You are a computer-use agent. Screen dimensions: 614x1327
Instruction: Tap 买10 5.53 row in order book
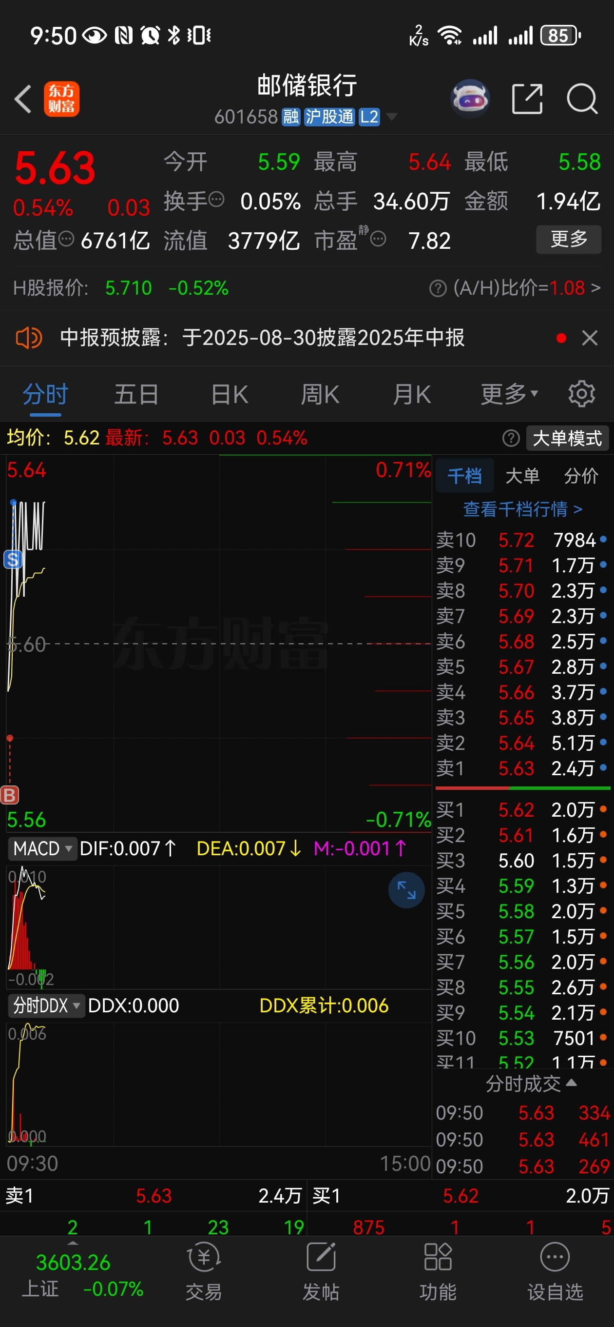click(x=522, y=1038)
